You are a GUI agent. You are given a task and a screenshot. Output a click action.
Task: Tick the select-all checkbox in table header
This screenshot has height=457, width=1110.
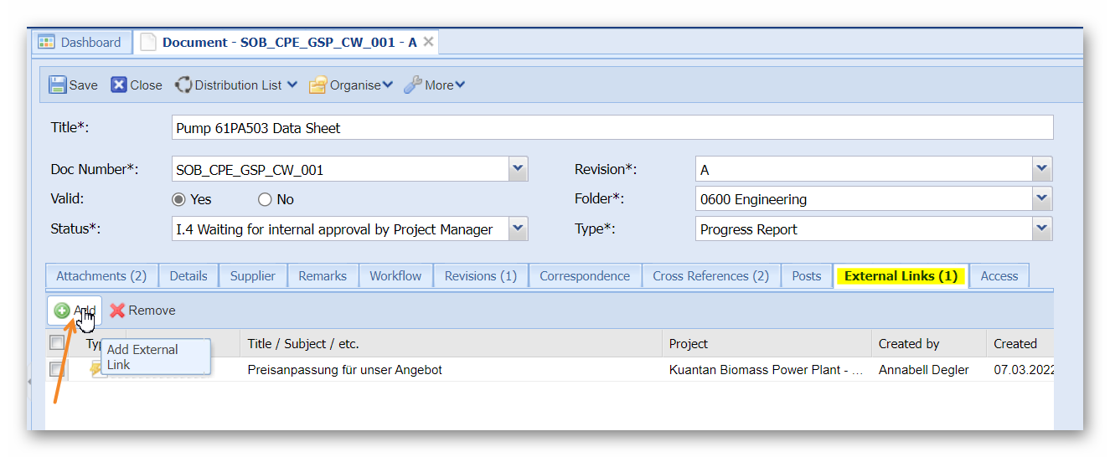[57, 343]
